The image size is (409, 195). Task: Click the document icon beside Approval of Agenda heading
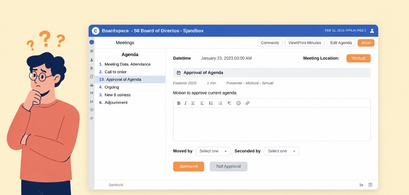179,73
